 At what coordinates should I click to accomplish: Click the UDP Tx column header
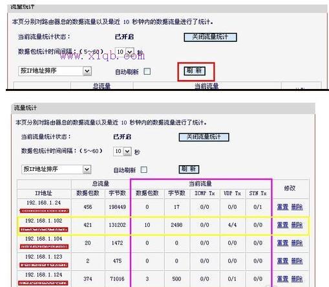(x=232, y=193)
